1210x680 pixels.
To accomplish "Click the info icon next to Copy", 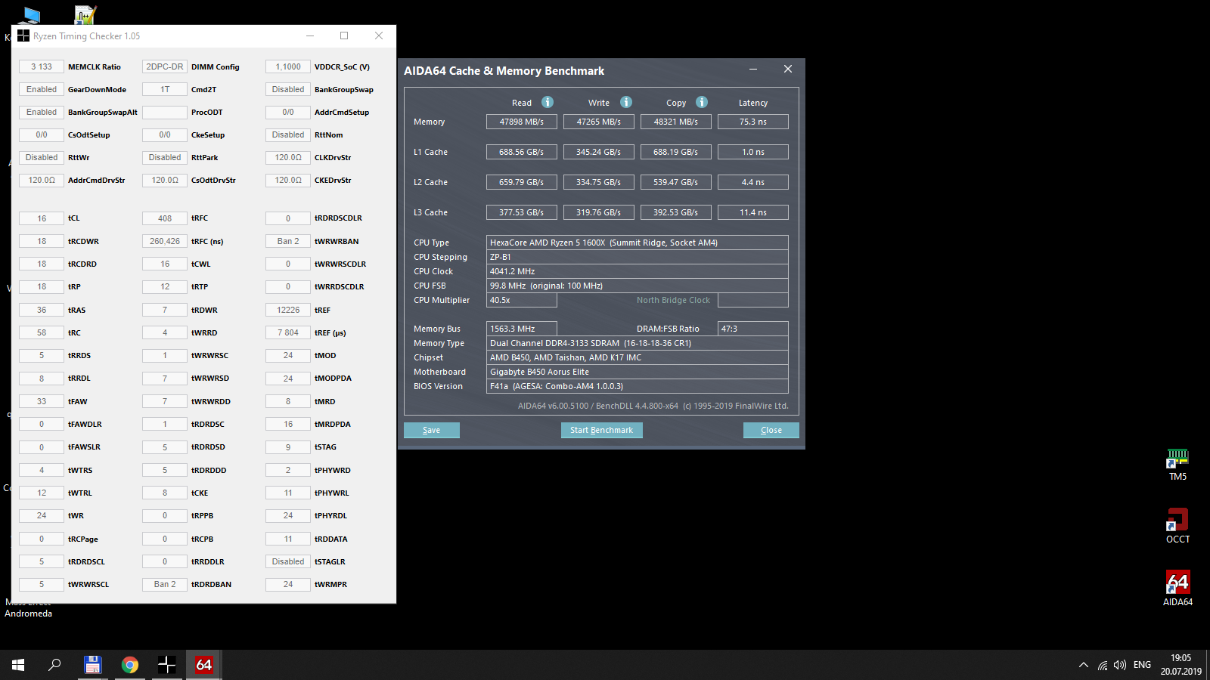I will (702, 102).
